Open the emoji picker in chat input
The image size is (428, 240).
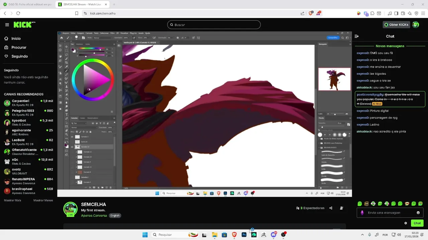[418, 213]
